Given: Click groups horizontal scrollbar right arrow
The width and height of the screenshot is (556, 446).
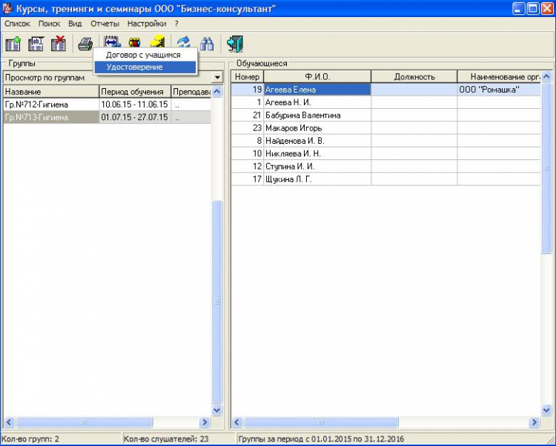Looking at the screenshot, I should click(205, 422).
